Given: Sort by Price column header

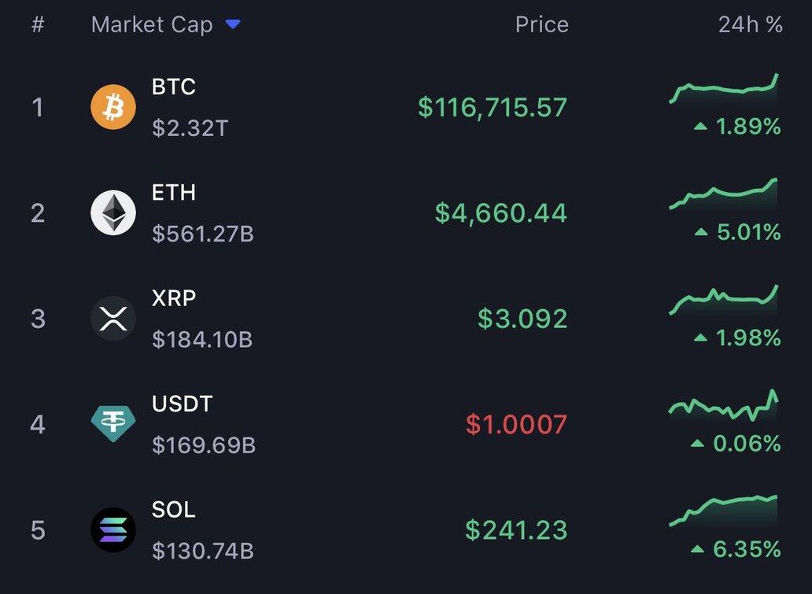Looking at the screenshot, I should pos(541,24).
